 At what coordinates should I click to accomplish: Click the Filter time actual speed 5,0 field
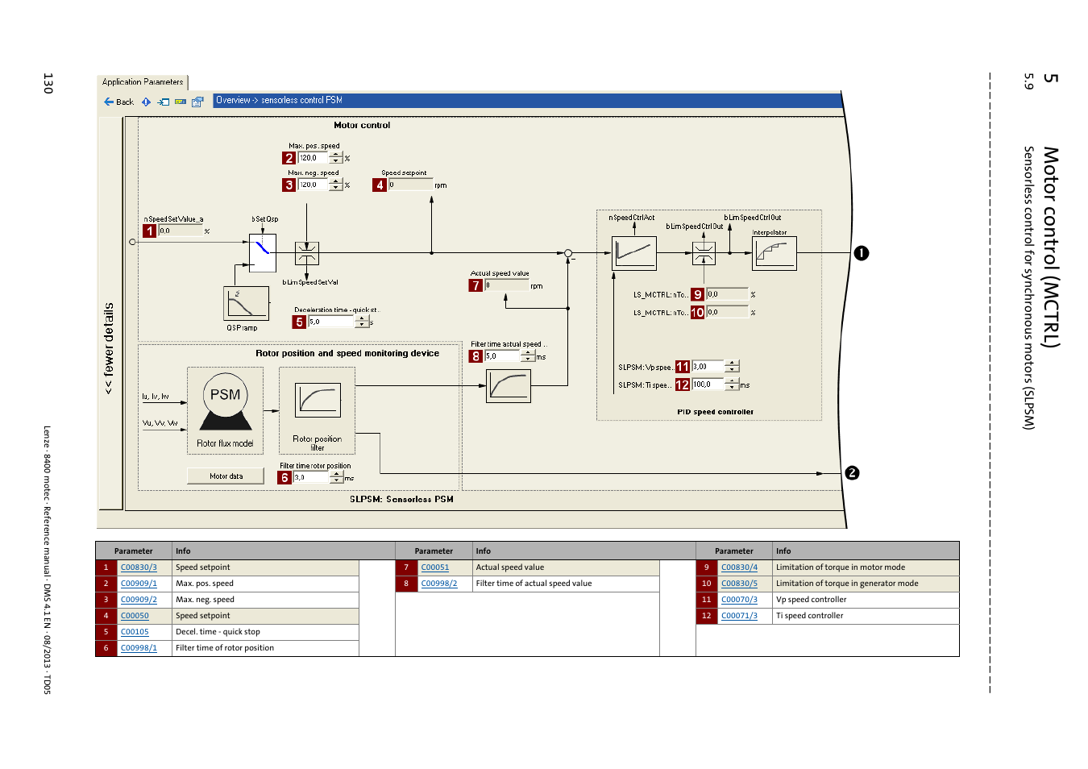coord(503,355)
